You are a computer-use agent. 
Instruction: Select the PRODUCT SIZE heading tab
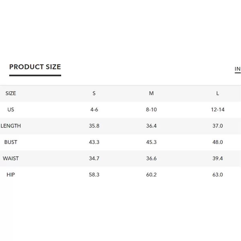pos(35,67)
